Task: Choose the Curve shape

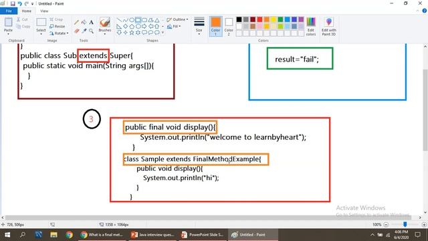Action: coord(125,20)
